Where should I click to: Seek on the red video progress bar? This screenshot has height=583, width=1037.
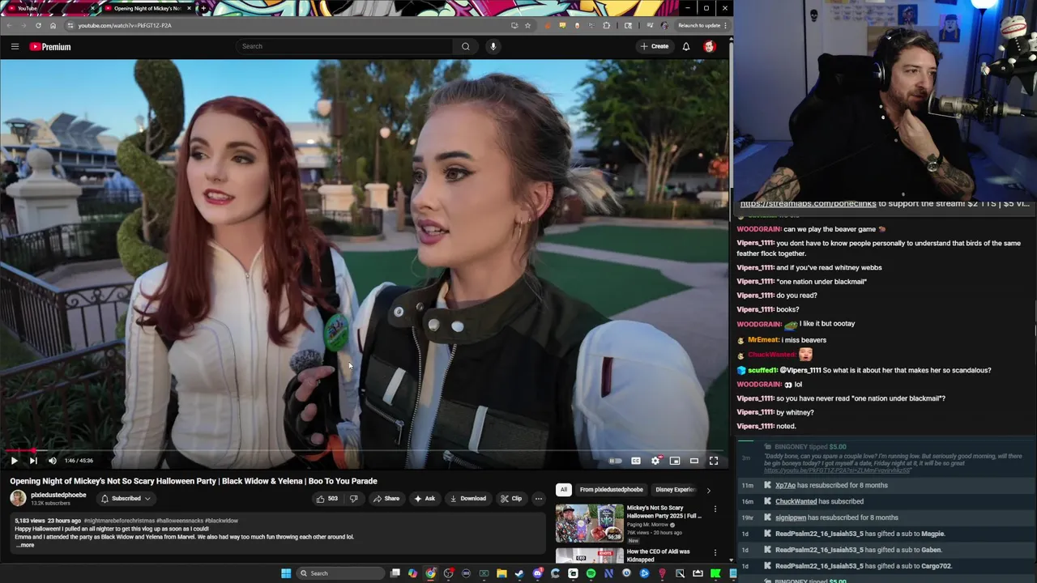click(365, 450)
